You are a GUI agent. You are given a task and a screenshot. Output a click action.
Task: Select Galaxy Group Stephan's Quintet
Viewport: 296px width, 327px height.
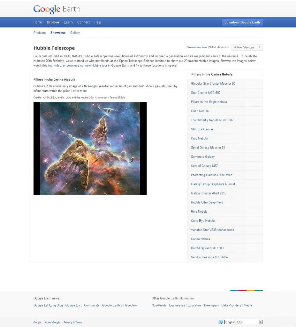click(225, 184)
